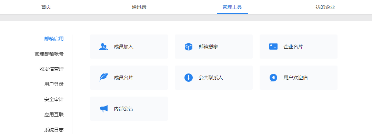Viewport: 372px width, 139px height.
Task: Open the 邮箱搬家 label
Action: (x=209, y=47)
